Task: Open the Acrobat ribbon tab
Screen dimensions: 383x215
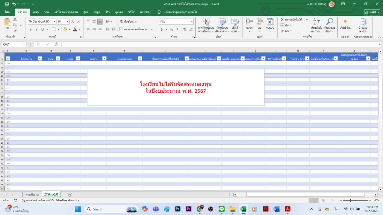Action: (145, 12)
